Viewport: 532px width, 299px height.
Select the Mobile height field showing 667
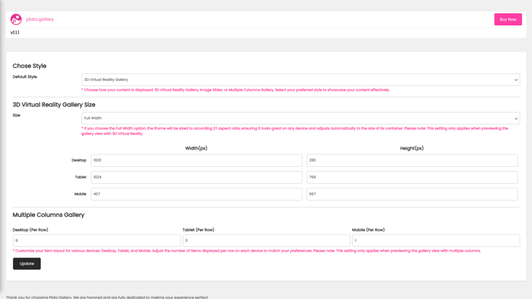412,194
